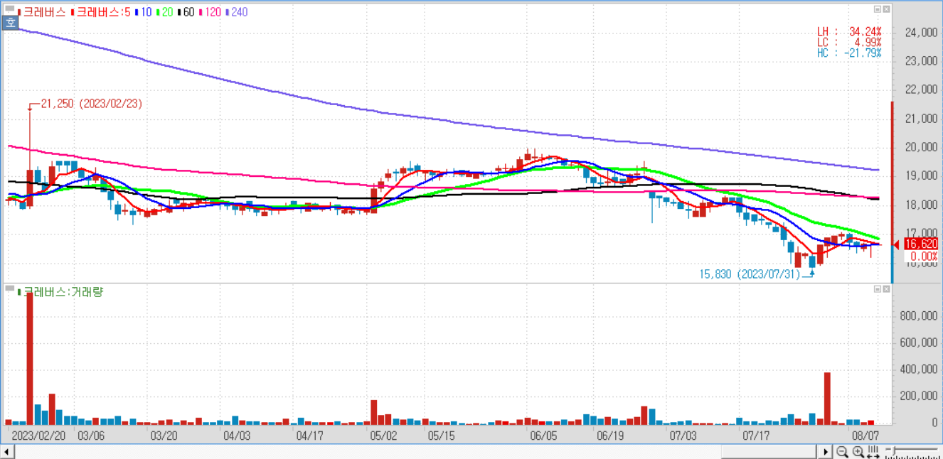Minimize the volume 거래량 pane
This screenshot has width=943, height=459.
[878, 289]
